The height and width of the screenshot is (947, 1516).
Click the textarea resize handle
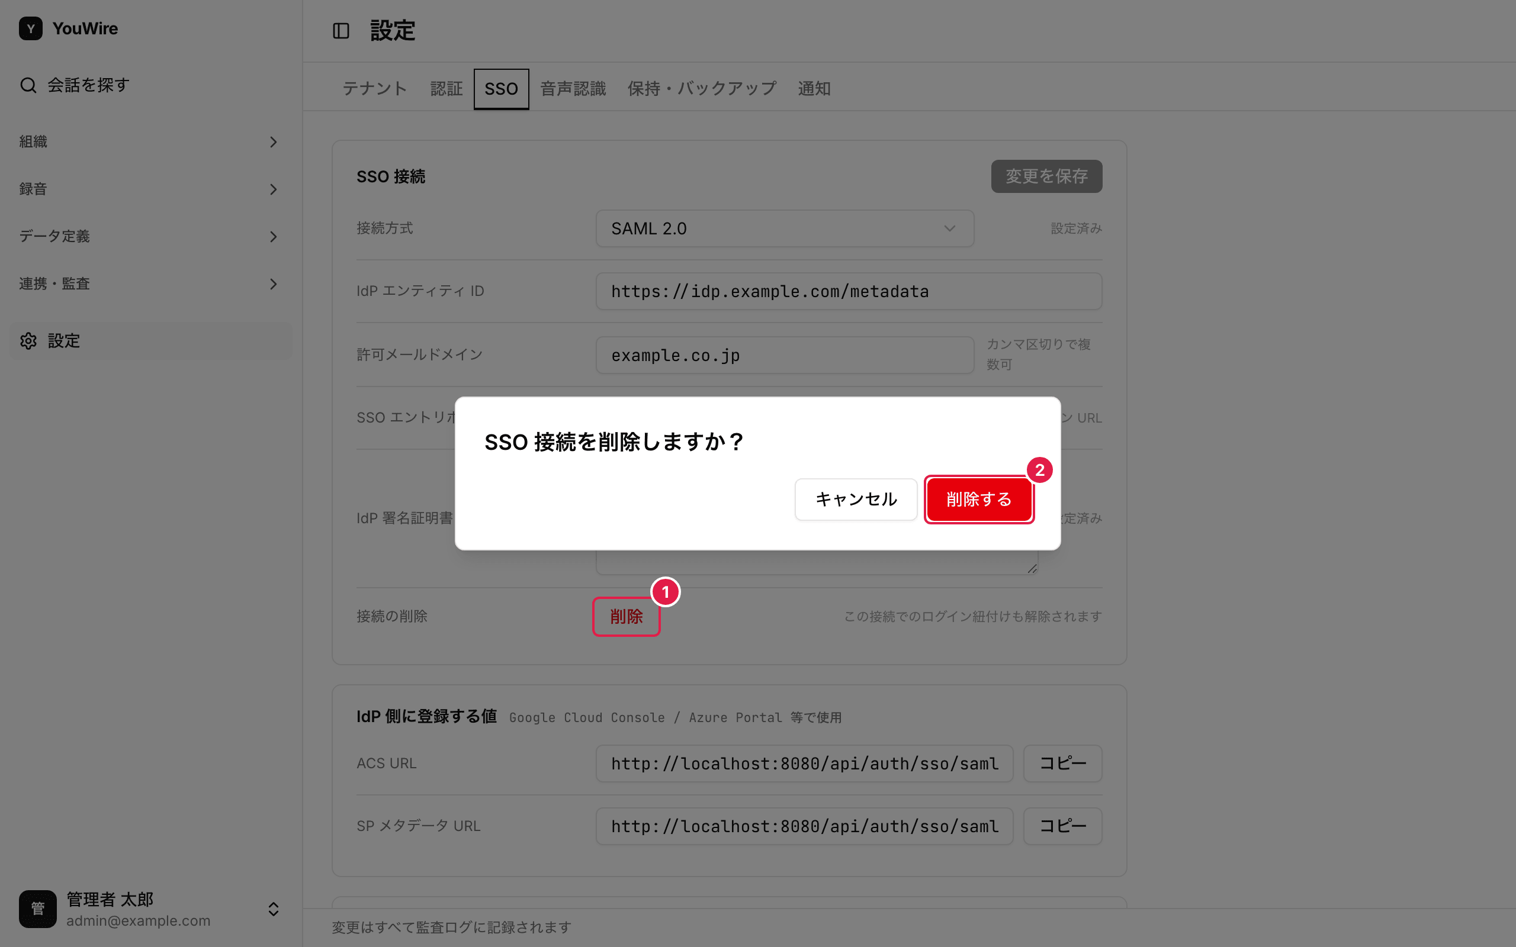pyautogui.click(x=1032, y=568)
